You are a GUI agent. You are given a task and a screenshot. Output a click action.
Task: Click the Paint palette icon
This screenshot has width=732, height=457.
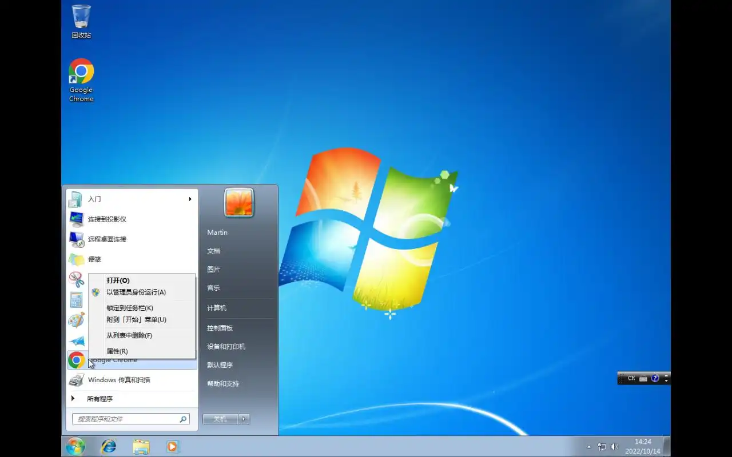[76, 320]
